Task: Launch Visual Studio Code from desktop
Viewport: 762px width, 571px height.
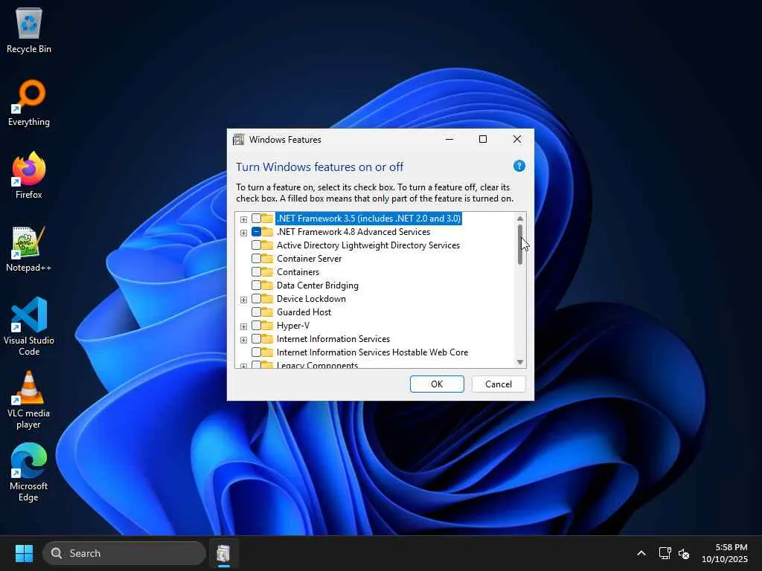Action: click(x=29, y=326)
